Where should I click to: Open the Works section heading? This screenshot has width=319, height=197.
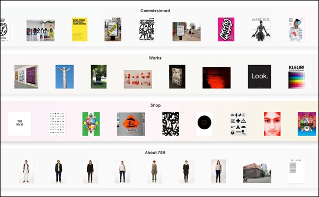155,58
